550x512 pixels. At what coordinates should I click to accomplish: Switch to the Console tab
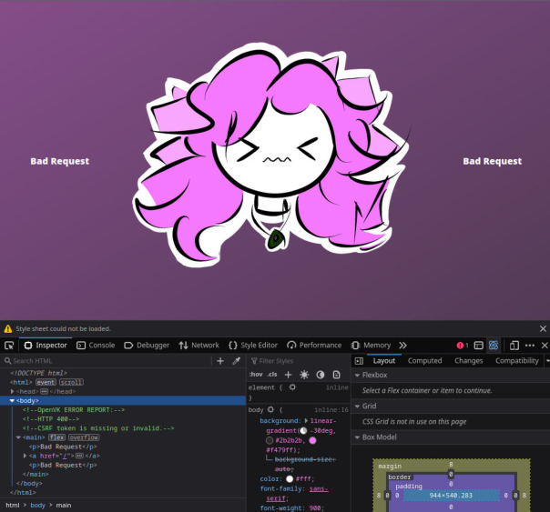tap(96, 346)
